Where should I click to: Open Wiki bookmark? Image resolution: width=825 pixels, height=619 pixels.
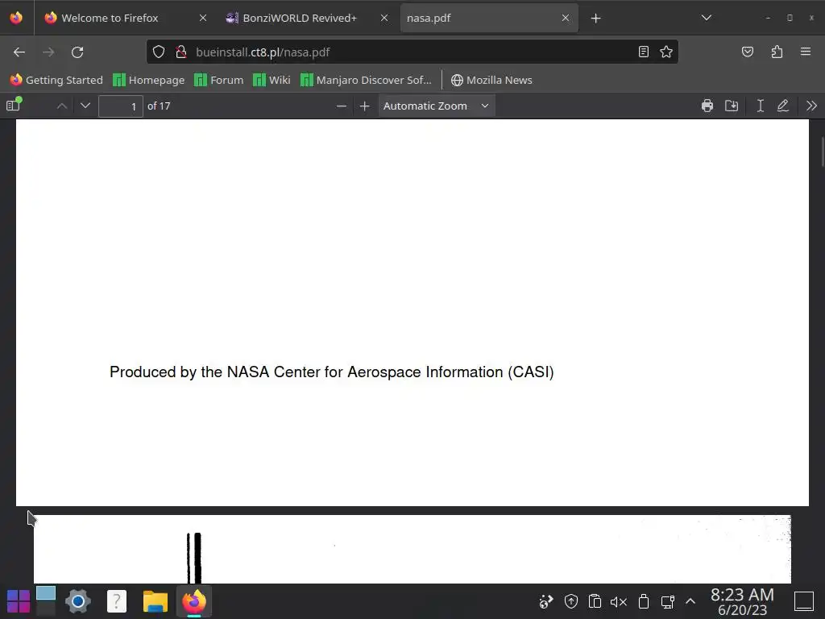pos(272,80)
